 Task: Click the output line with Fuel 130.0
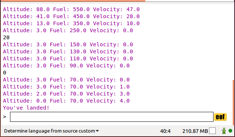click(x=68, y=51)
